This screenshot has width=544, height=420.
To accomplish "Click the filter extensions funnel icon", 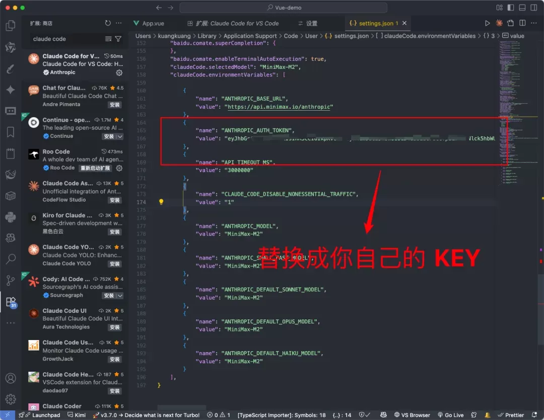I will pos(118,39).
